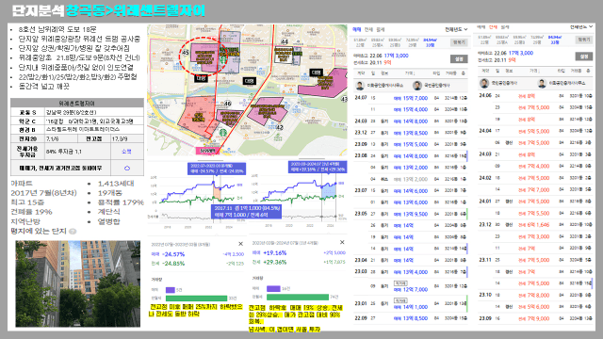
Task: Click map marker number 43
Action: coord(344,99)
